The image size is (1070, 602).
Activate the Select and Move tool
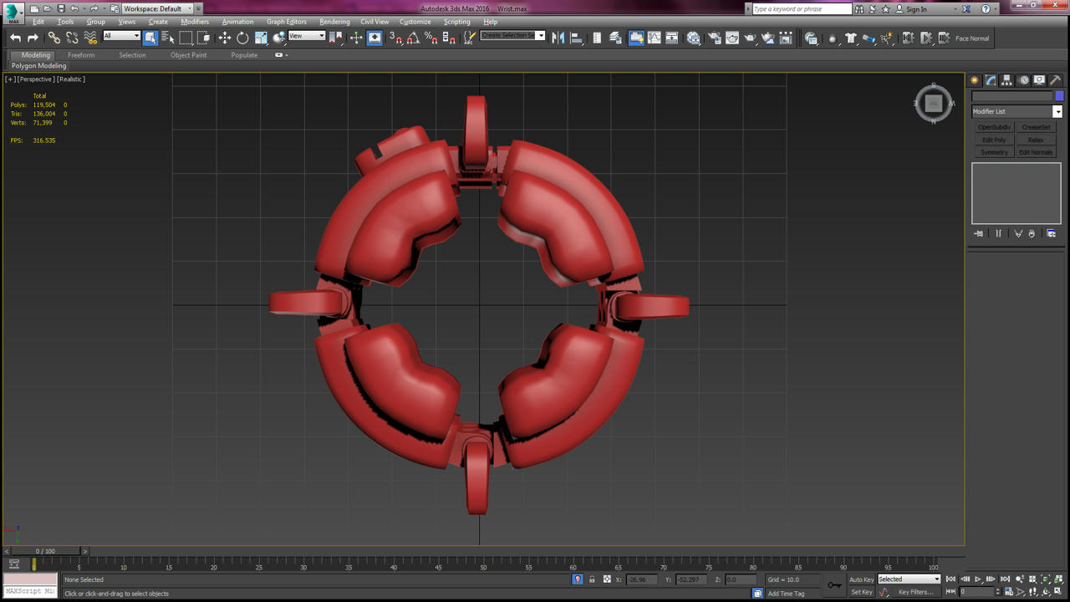224,38
